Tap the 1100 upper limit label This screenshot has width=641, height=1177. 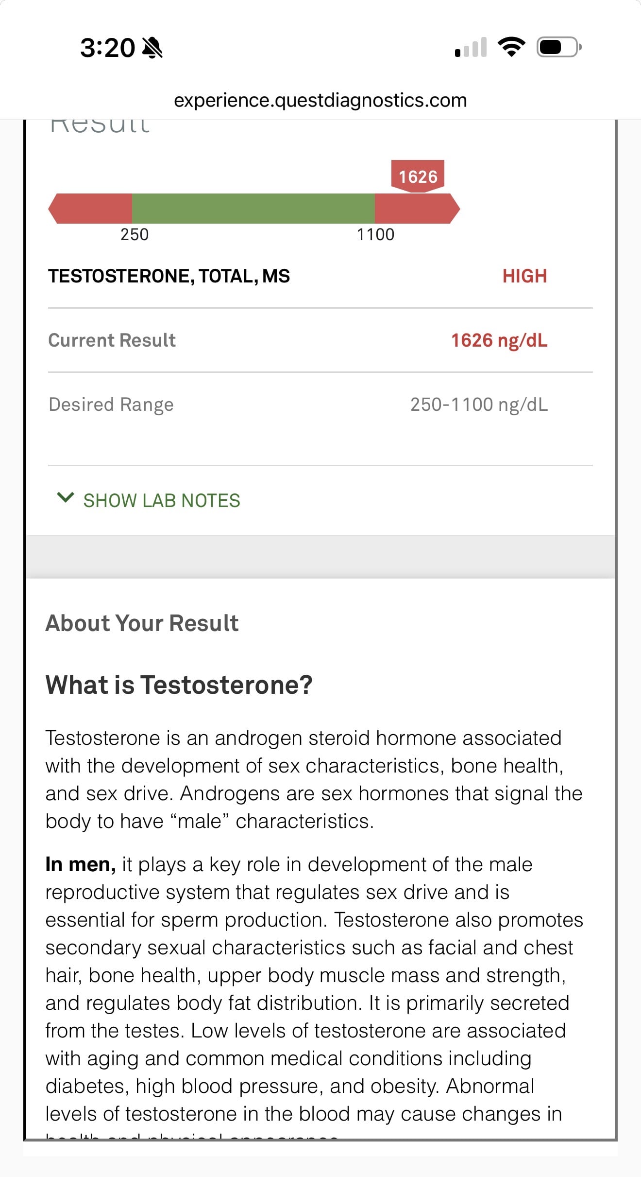[375, 235]
